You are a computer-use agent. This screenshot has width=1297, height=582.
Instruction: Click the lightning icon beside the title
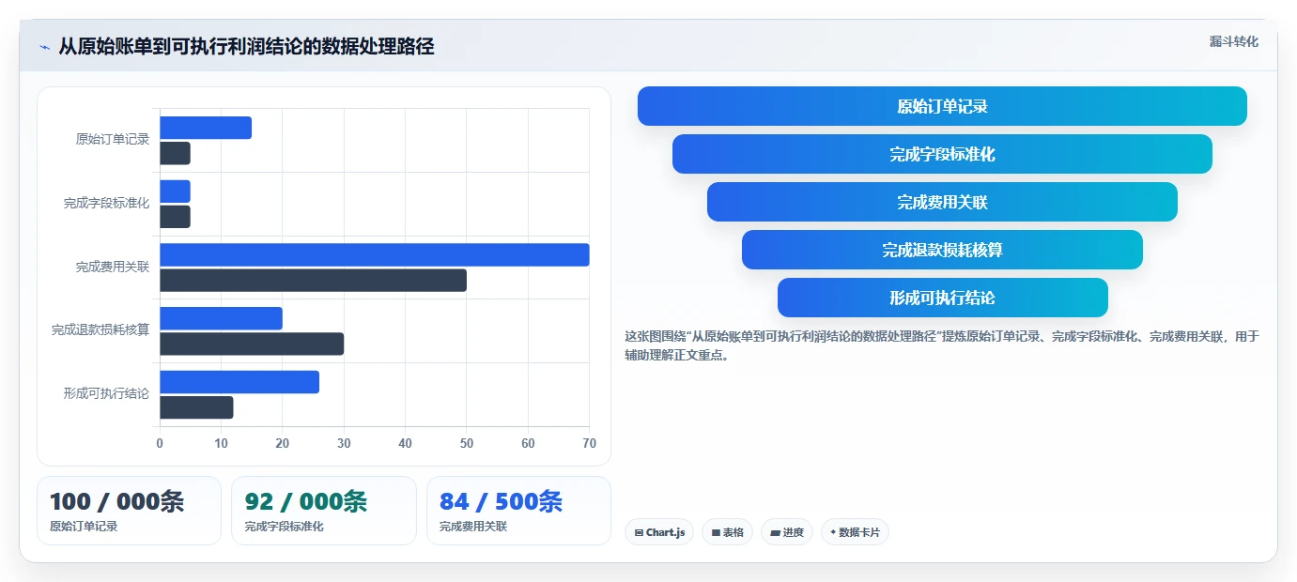tap(44, 47)
